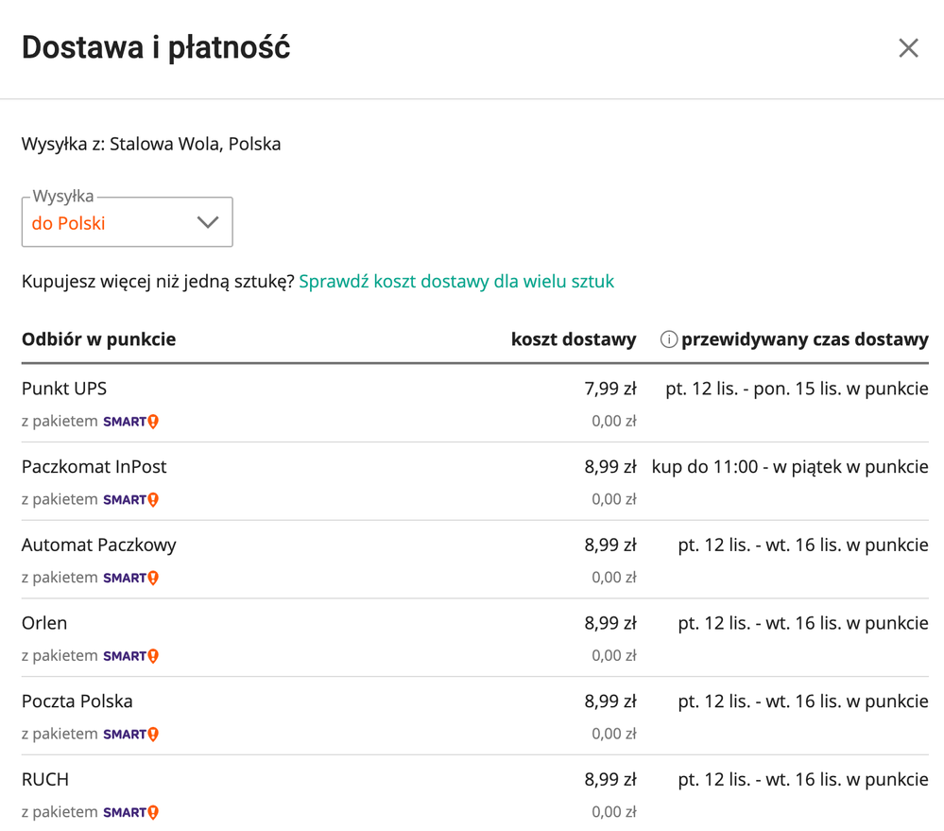Click SMART badge under Paczkomat InPost
This screenshot has width=944, height=831.
130,499
